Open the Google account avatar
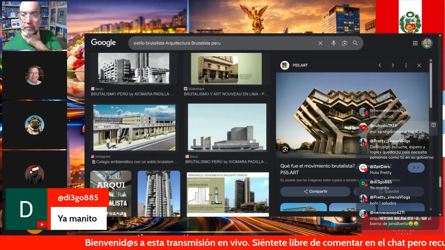 tap(427, 43)
